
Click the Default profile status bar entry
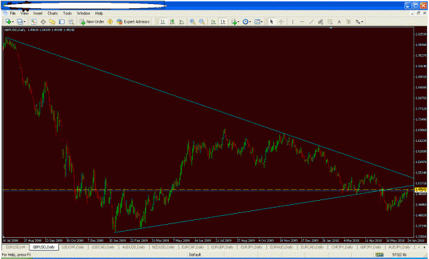point(195,255)
